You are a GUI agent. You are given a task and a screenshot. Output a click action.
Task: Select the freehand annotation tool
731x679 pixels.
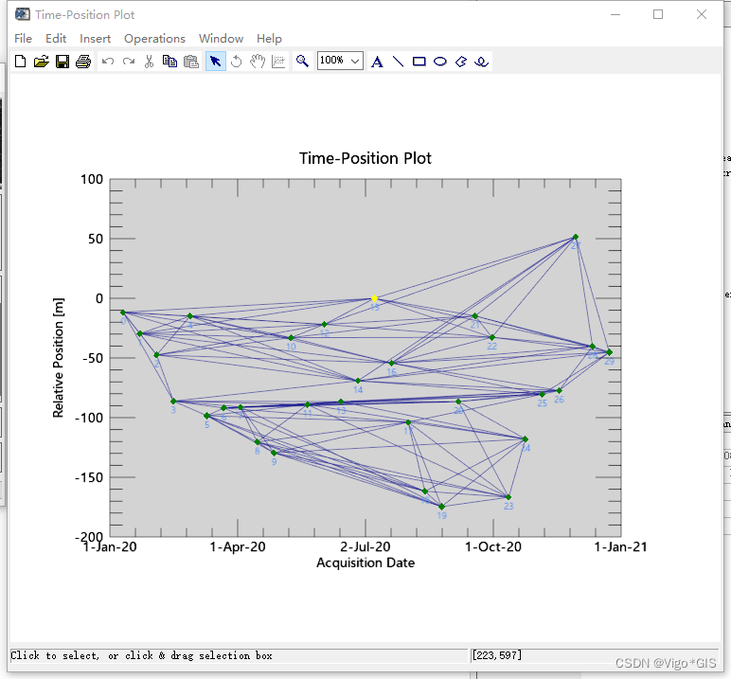tap(482, 62)
